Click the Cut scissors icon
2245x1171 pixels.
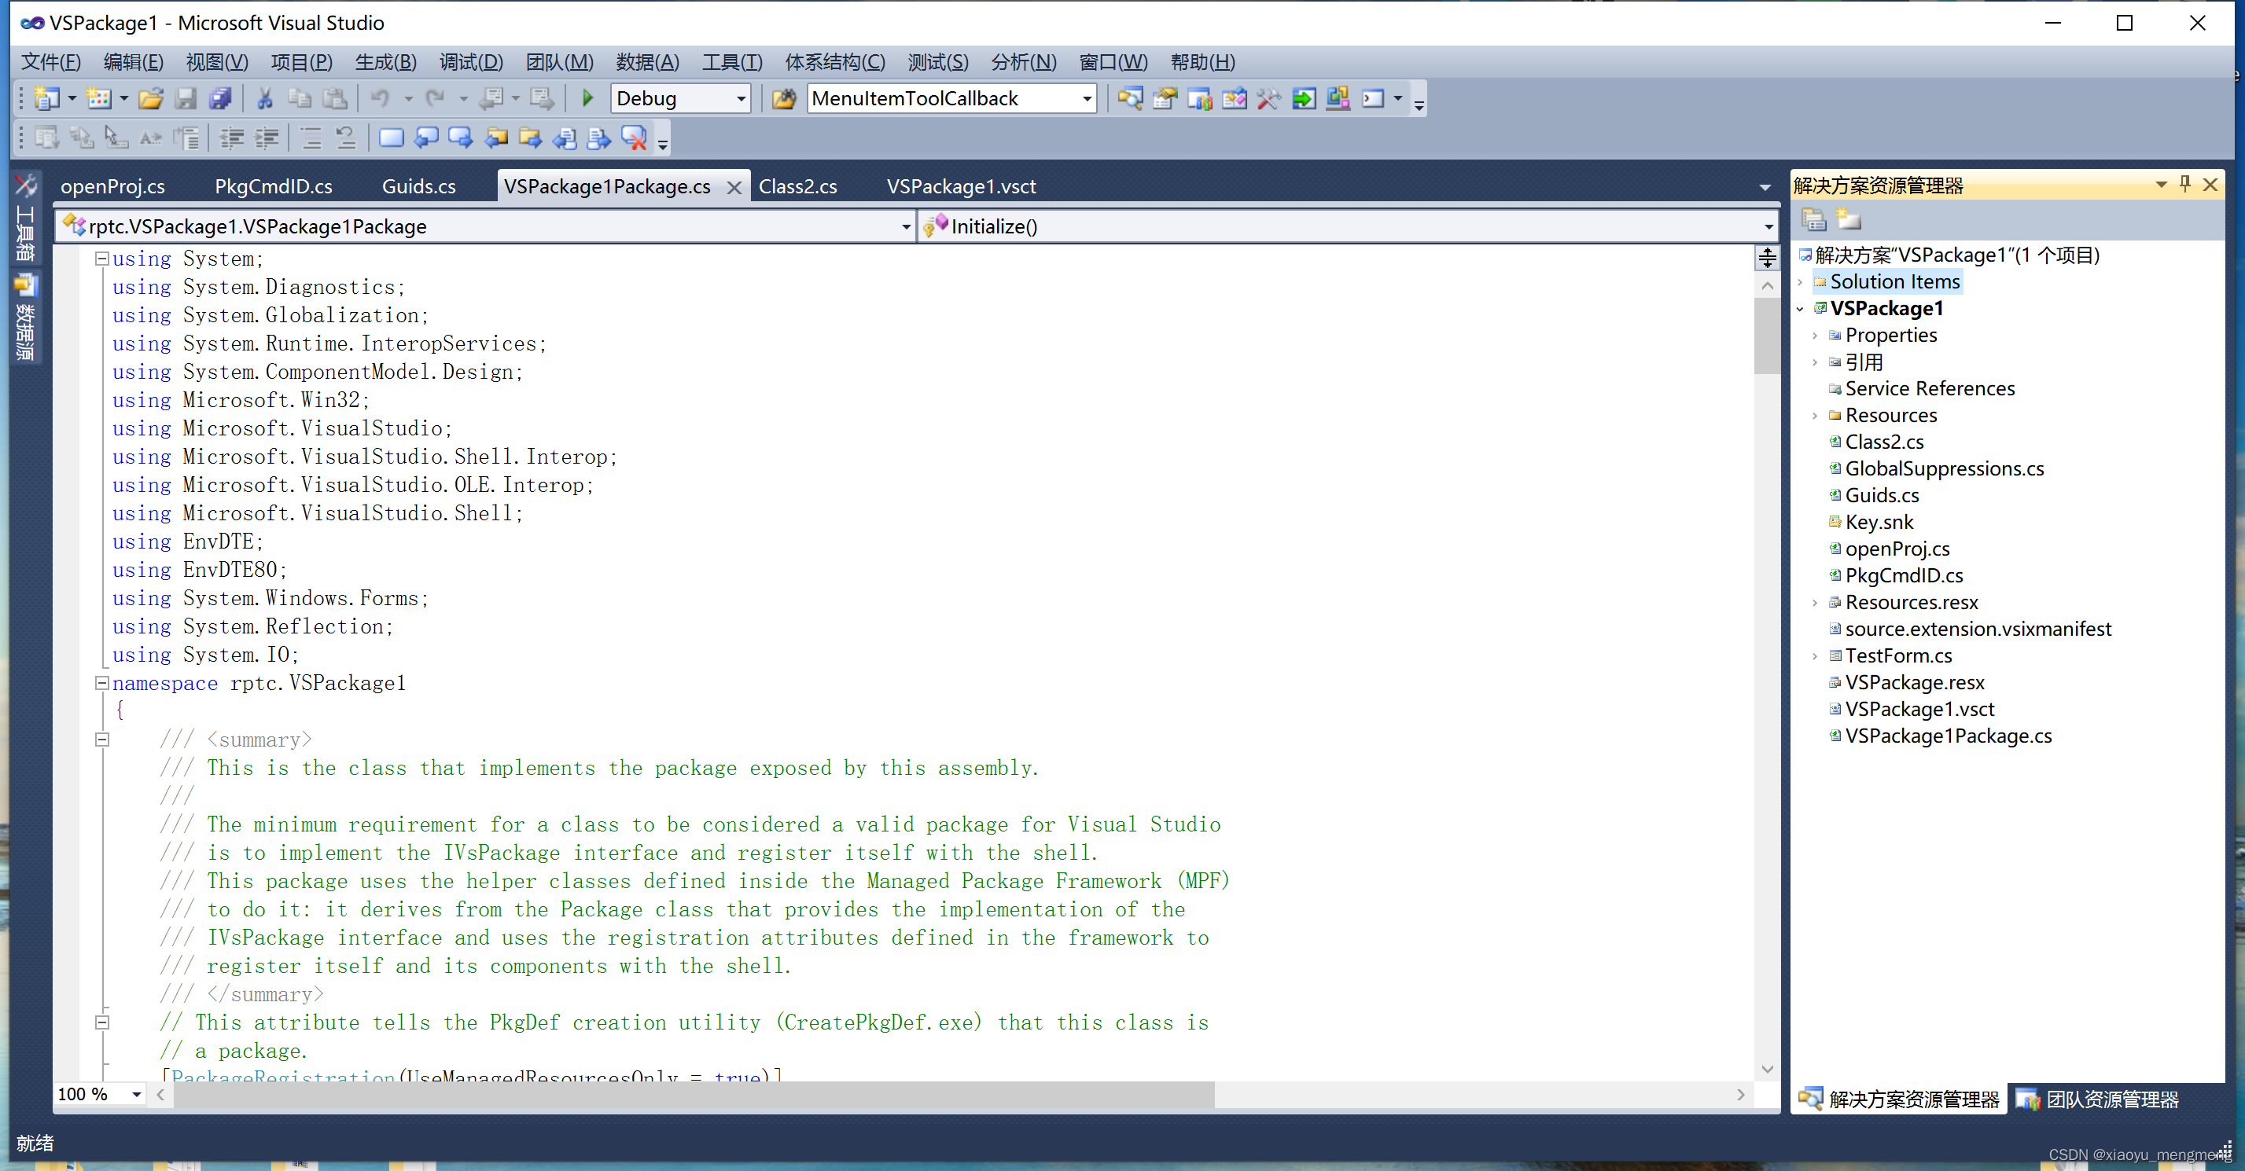coord(265,98)
